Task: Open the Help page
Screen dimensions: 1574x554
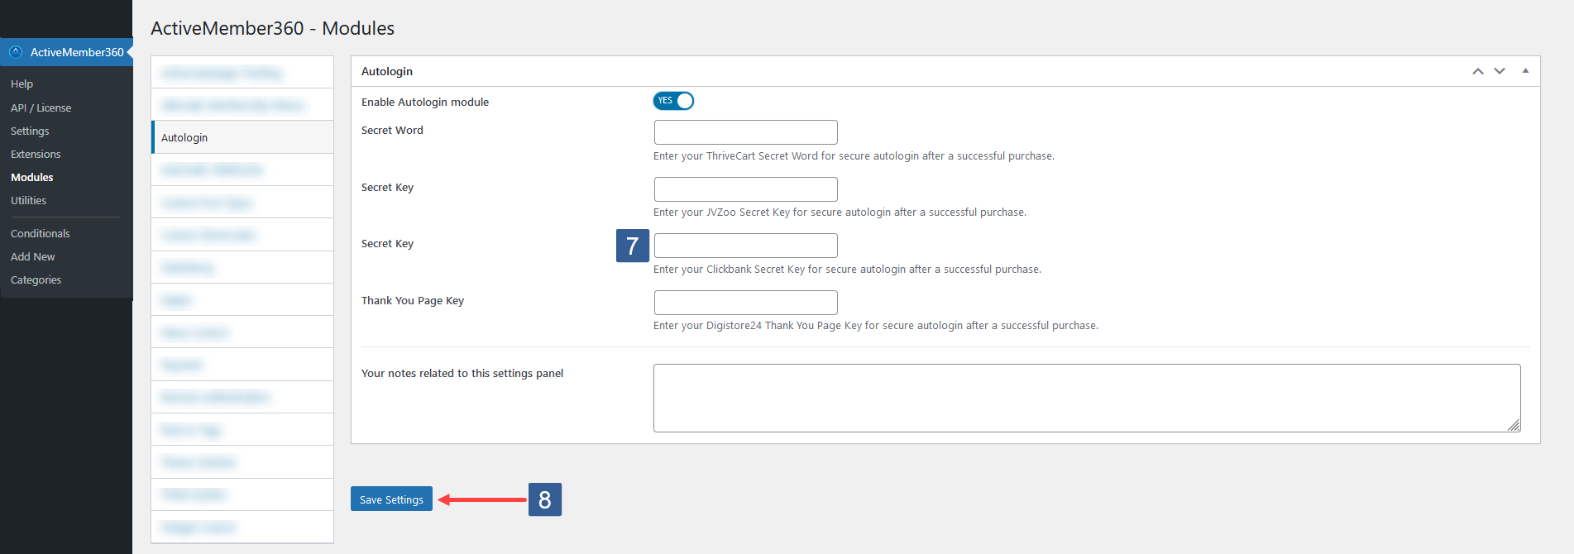Action: point(21,84)
